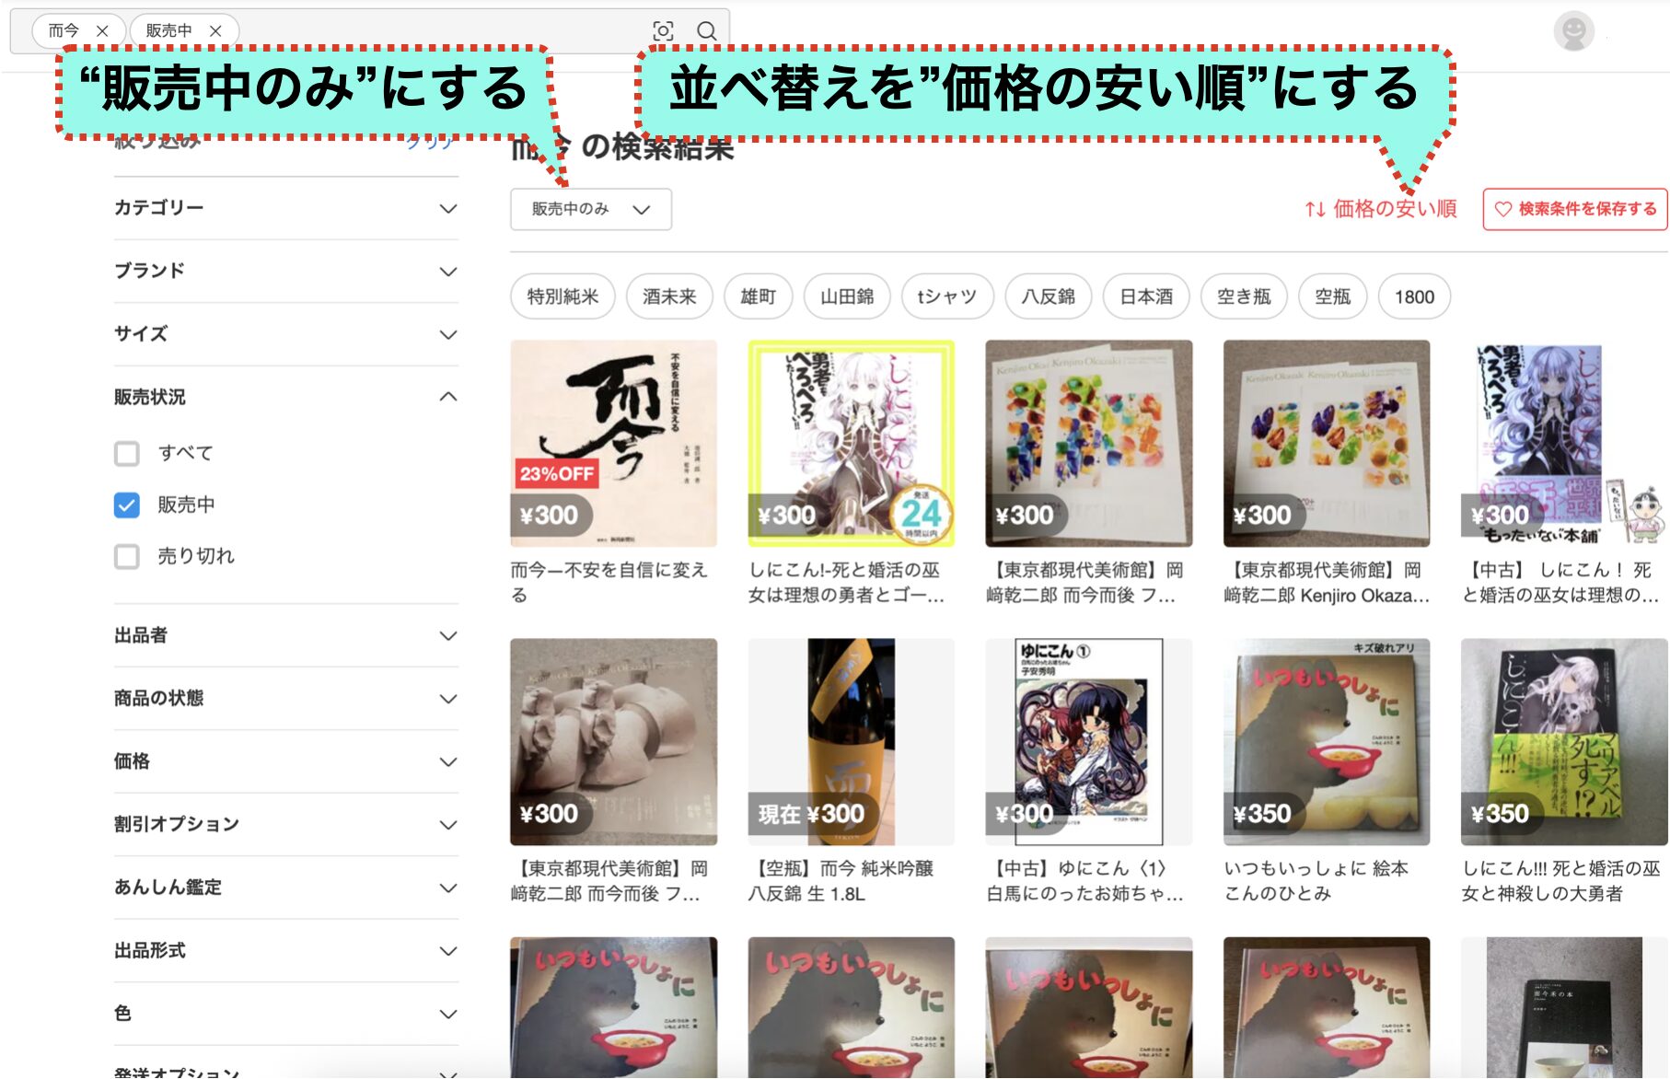Expand the カテゴリー filter
Image resolution: width=1670 pixels, height=1079 pixels.
coord(285,208)
